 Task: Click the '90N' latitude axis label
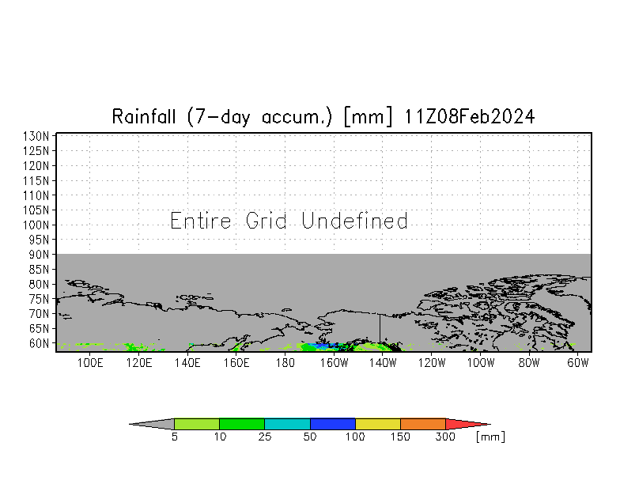[x=39, y=255]
